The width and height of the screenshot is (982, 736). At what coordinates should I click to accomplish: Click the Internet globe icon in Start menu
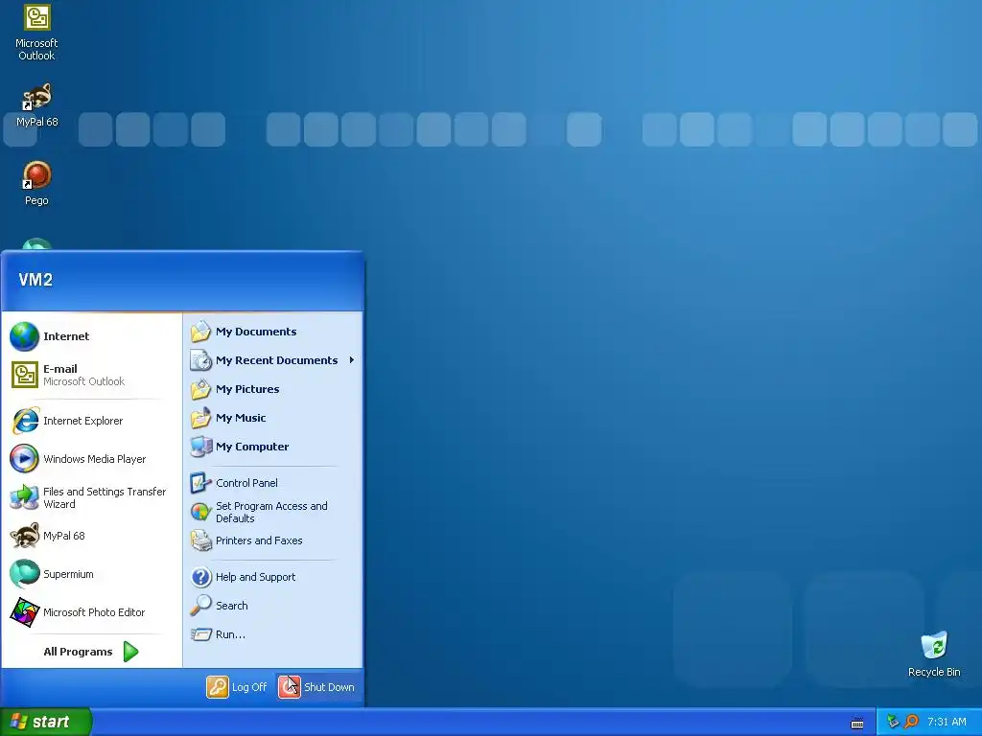[x=24, y=336]
